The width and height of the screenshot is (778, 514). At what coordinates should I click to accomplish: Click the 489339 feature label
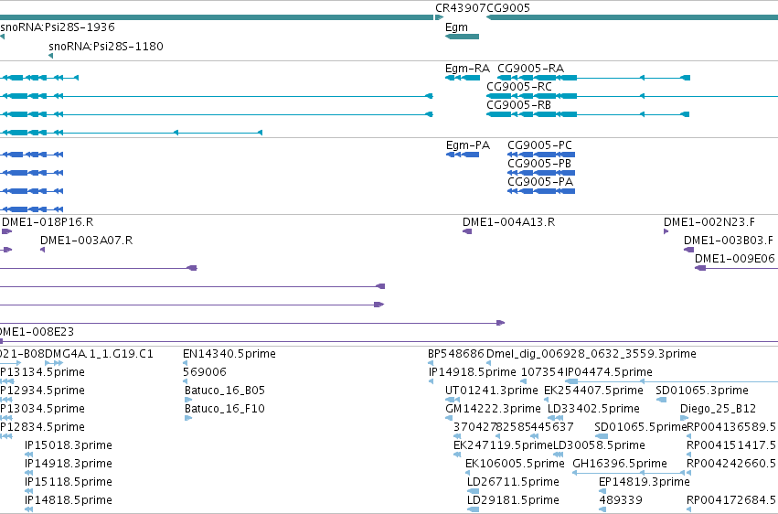click(x=621, y=499)
